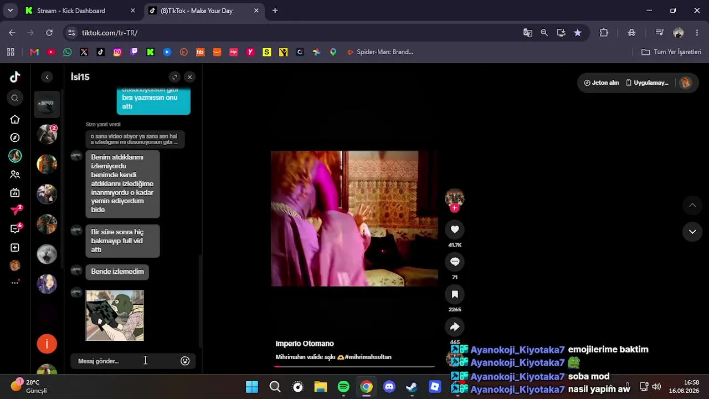The image size is (709, 399).
Task: Click the Upload plus icon in sidebar
Action: (x=15, y=248)
